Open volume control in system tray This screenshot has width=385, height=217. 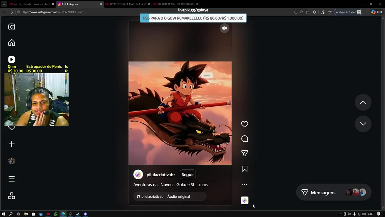[364, 214]
